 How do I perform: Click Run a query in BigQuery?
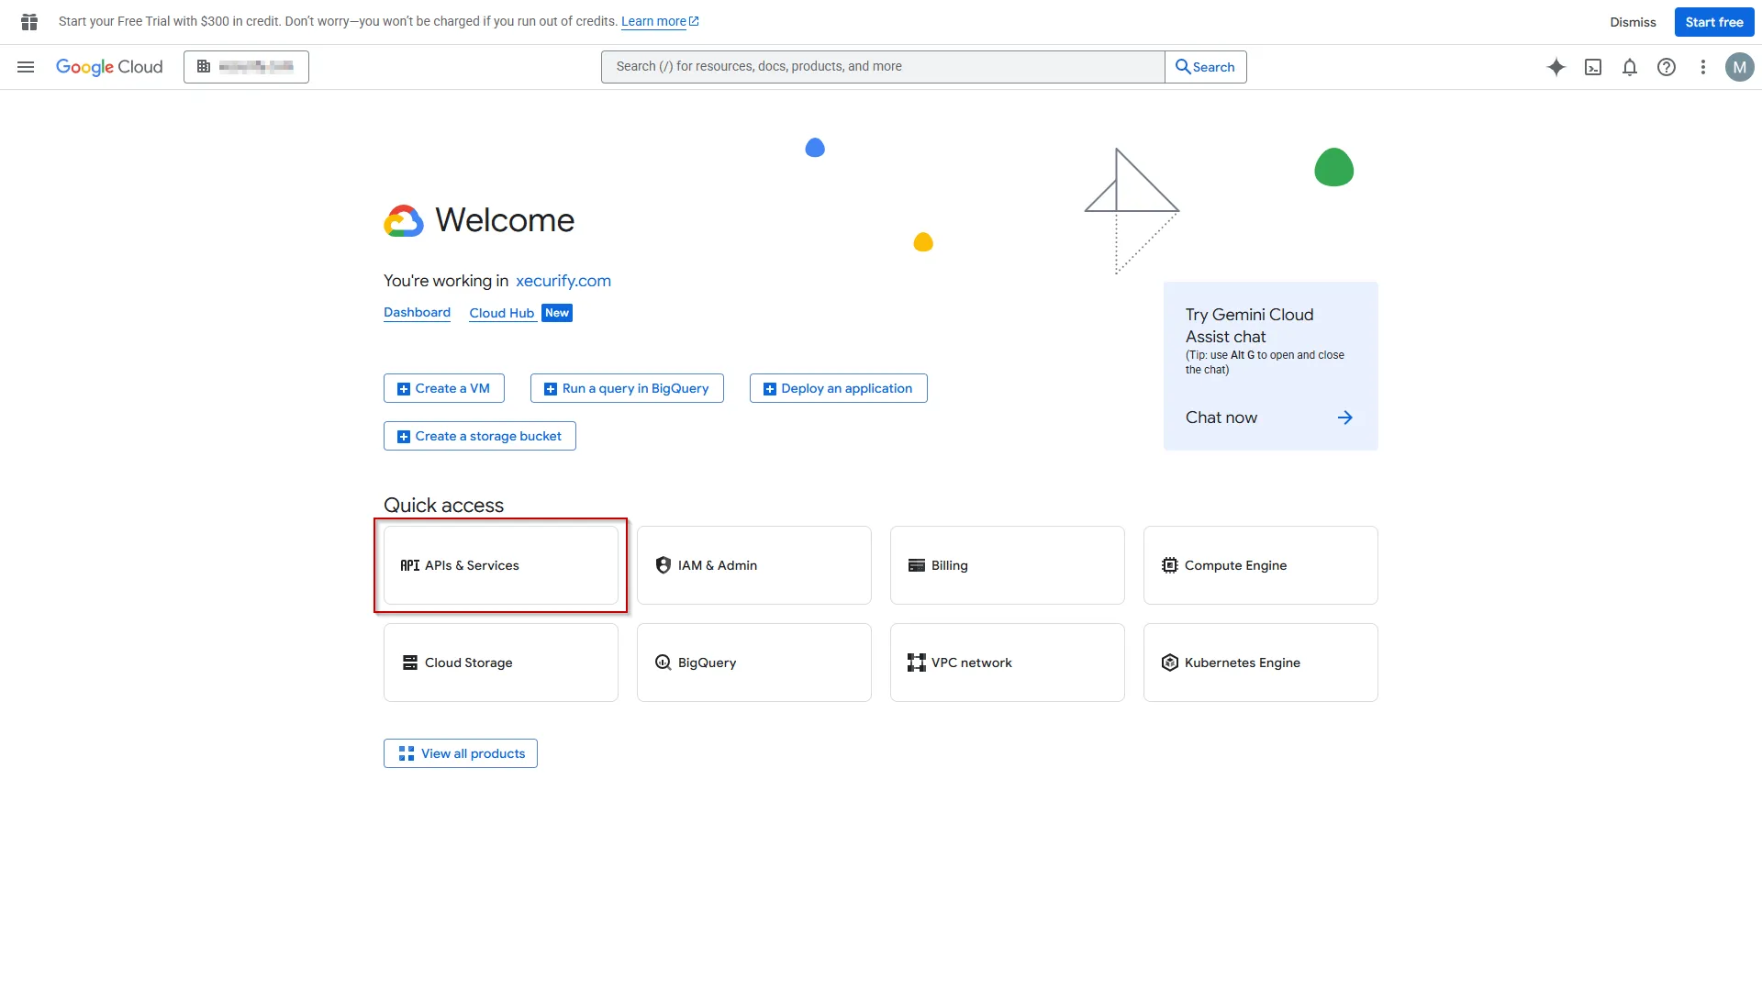(627, 388)
